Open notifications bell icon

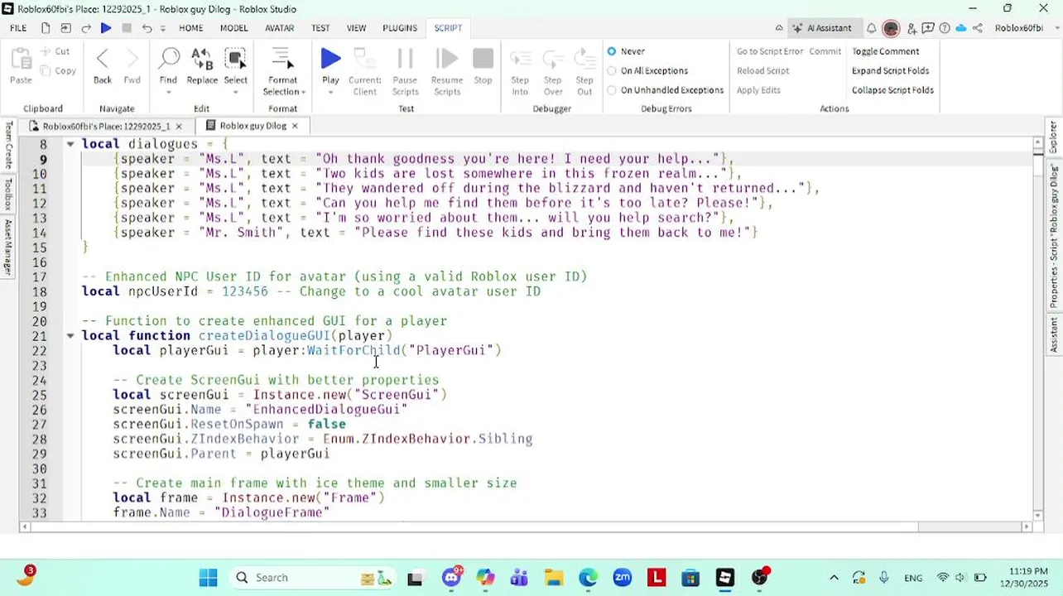coord(871,28)
